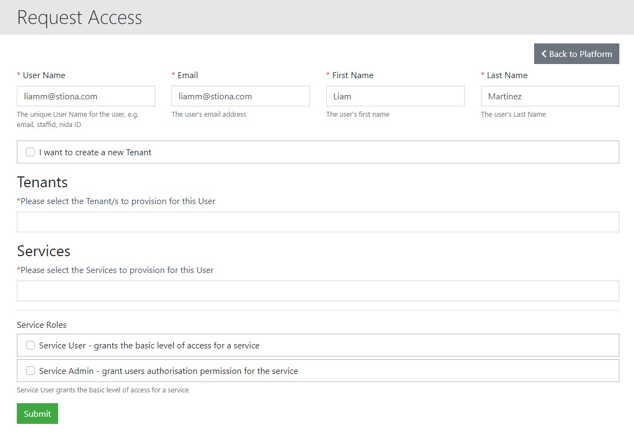Select the Service User row container
634x432 pixels.
(x=318, y=345)
